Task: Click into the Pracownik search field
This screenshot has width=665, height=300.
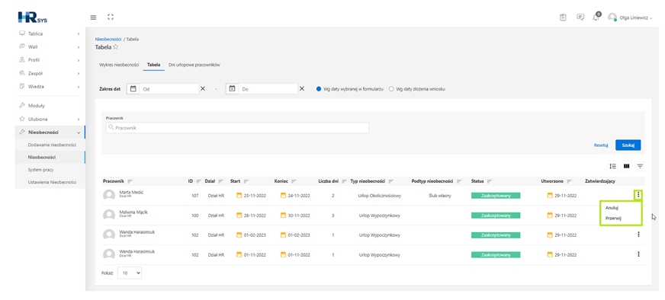Action: click(x=237, y=128)
